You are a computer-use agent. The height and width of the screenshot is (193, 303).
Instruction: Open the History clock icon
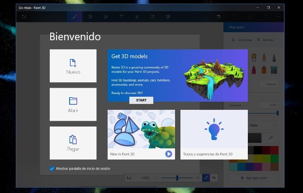pyautogui.click(x=250, y=17)
